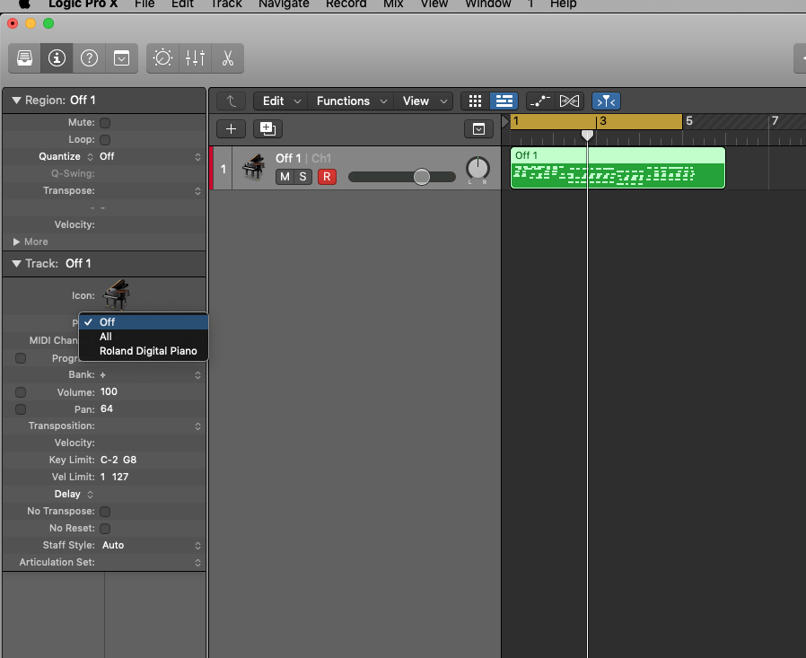The image size is (806, 658).
Task: Toggle the Program checkbox
Action: [21, 358]
